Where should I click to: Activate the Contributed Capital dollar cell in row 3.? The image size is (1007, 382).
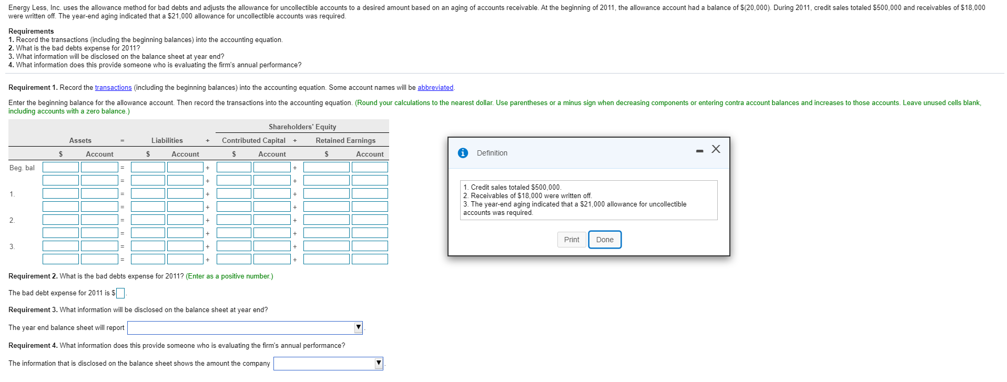coord(234,246)
